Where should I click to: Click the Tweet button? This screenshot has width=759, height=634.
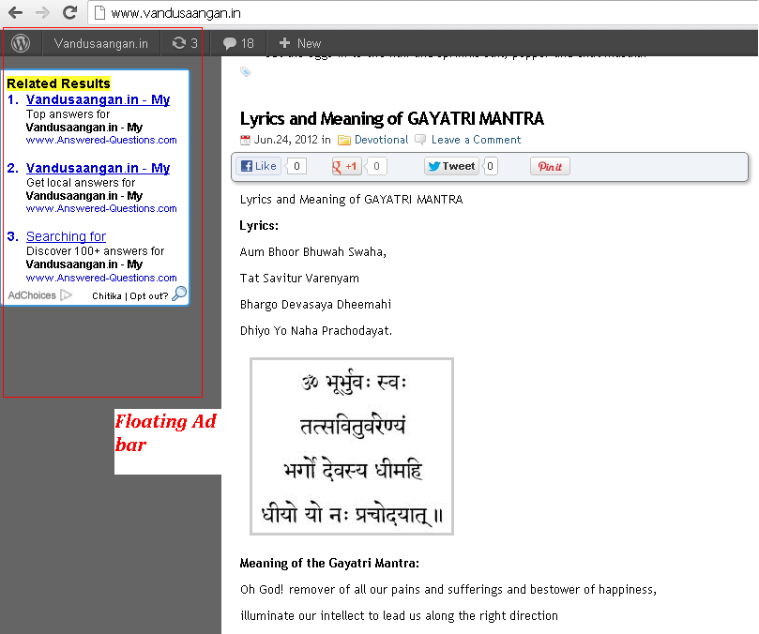(x=452, y=167)
